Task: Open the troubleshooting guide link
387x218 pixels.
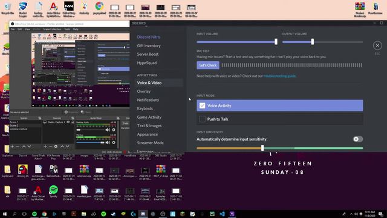Action: (x=279, y=76)
